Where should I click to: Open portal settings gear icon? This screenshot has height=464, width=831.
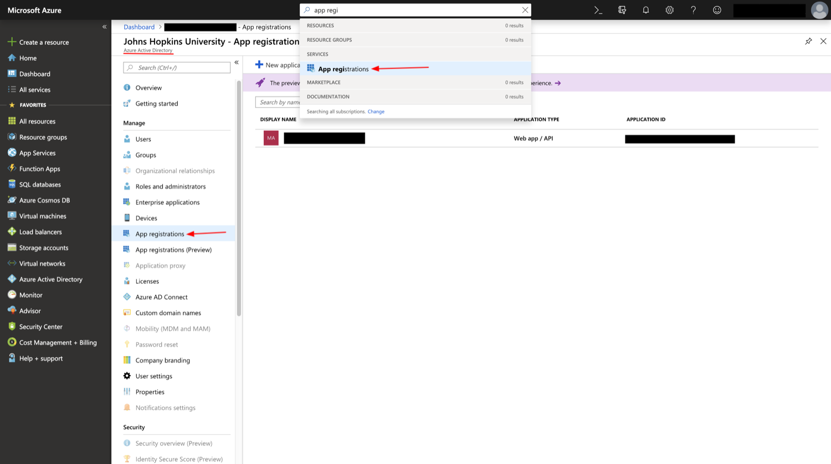coord(670,10)
